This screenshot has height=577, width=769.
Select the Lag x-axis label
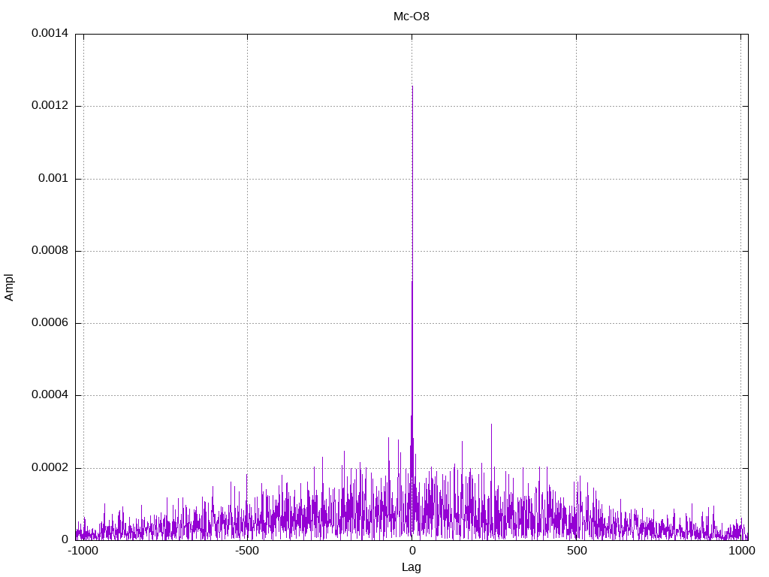[411, 567]
